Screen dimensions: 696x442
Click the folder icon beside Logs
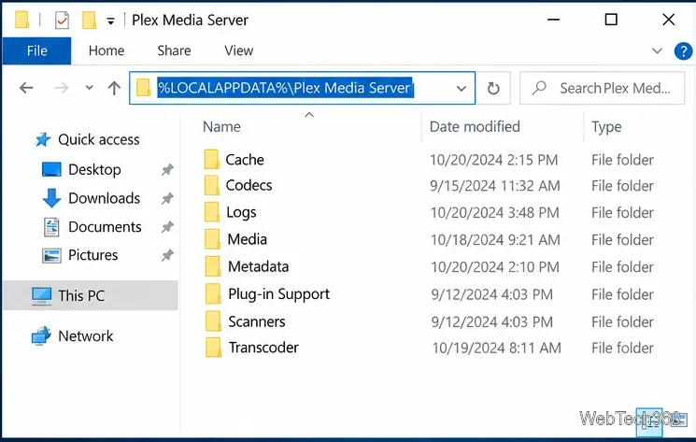212,212
